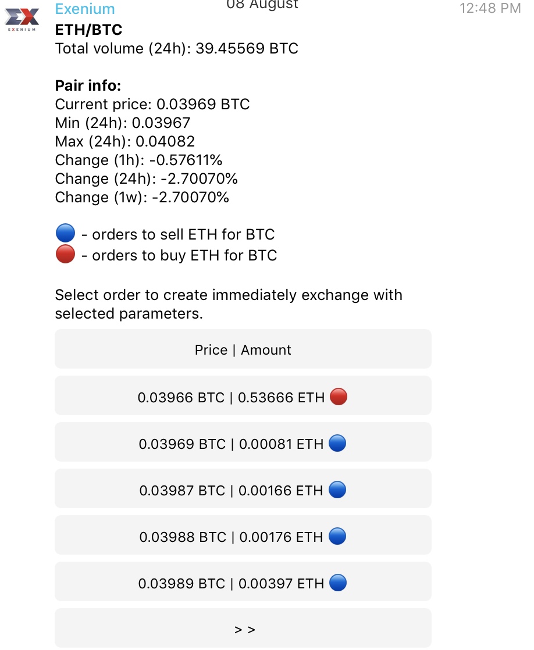The height and width of the screenshot is (650, 534).
Task: Select the 0.03969 BTC sell order
Action: (243, 442)
